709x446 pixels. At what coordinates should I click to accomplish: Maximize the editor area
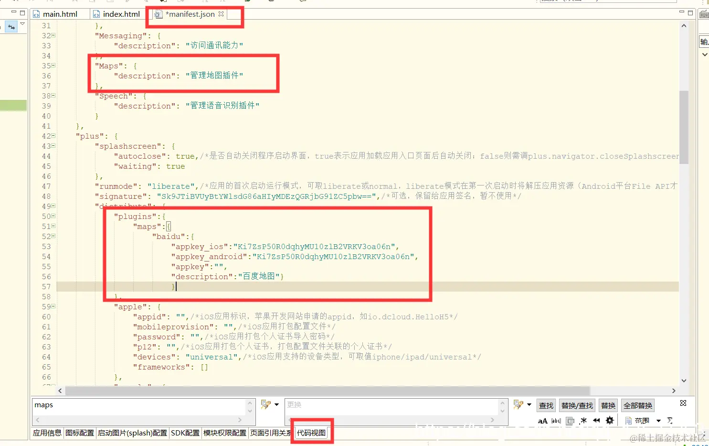point(690,13)
